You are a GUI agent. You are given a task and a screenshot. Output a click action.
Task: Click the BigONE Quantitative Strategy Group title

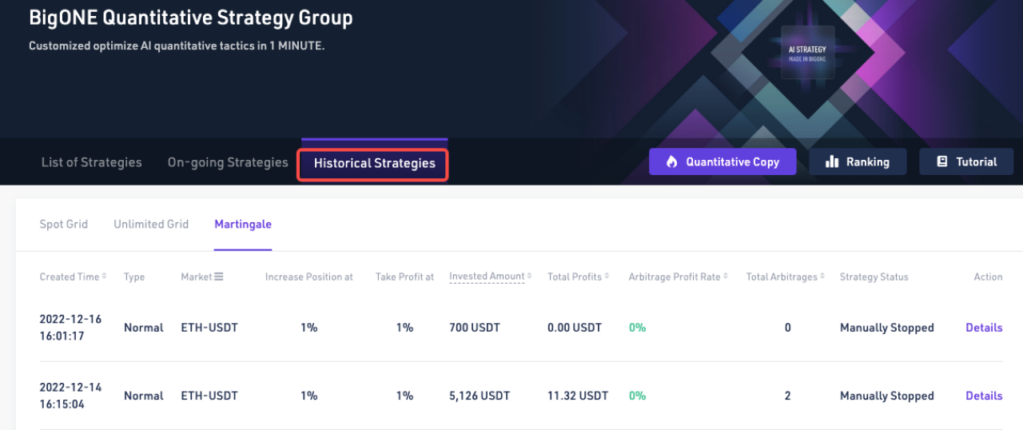pyautogui.click(x=191, y=18)
